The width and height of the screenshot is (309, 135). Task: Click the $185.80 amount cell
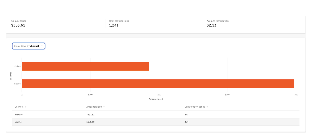[x=90, y=122]
